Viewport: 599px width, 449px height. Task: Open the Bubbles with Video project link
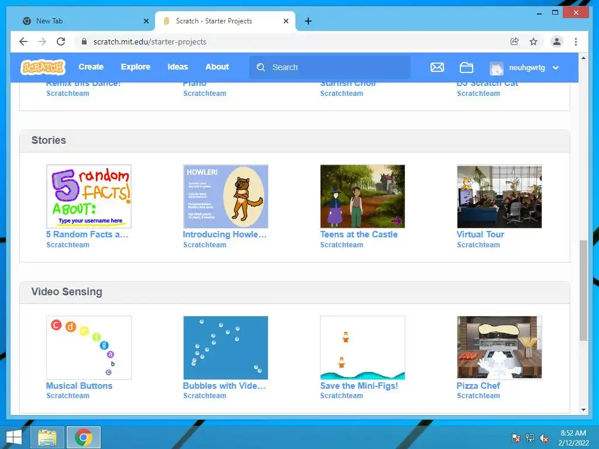click(224, 386)
